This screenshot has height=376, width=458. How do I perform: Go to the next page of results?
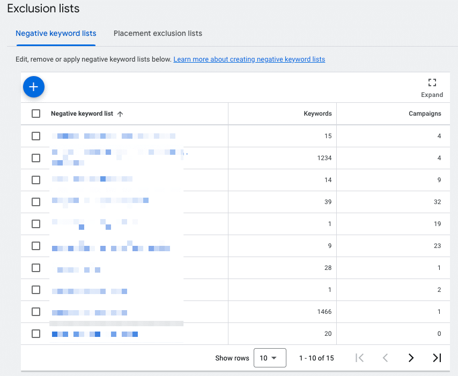point(411,358)
